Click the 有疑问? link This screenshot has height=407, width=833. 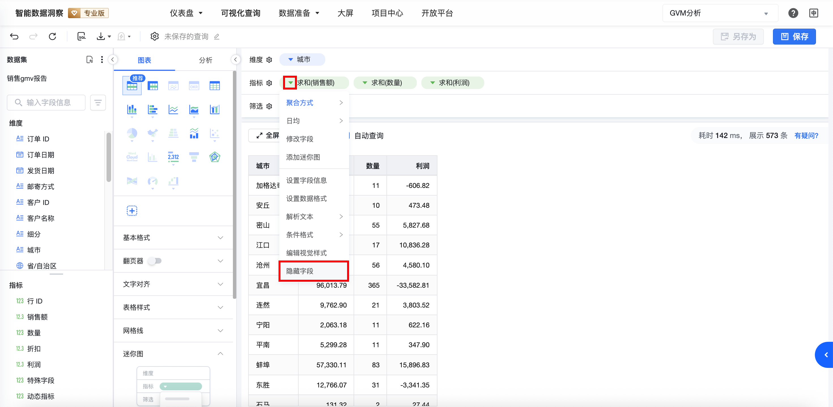[806, 135]
